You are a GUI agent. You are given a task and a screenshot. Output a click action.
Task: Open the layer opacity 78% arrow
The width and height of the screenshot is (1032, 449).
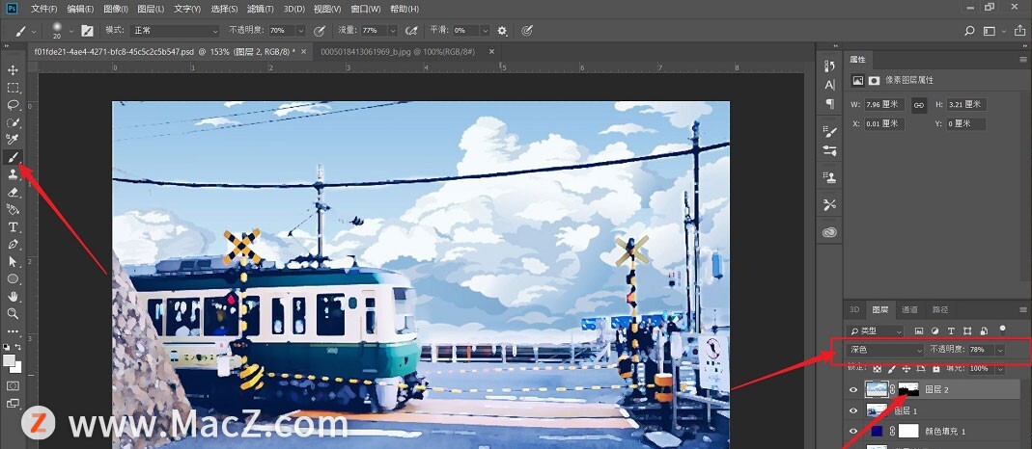pos(1000,350)
